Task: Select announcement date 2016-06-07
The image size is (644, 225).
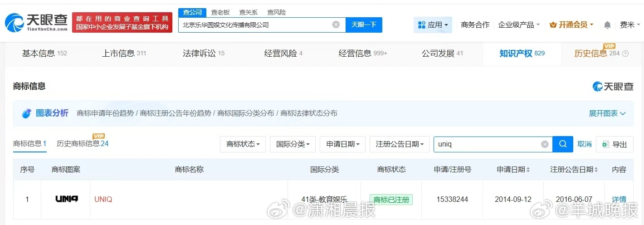Action: 574,199
